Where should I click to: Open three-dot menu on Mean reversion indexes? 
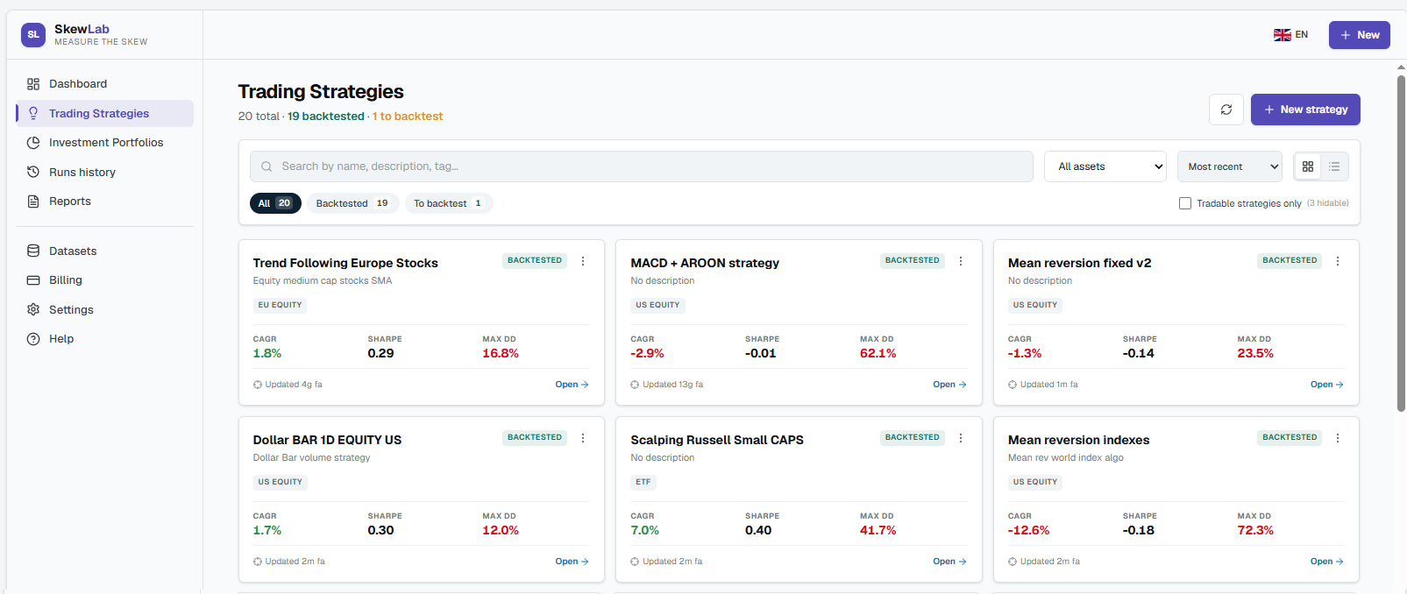click(x=1338, y=438)
